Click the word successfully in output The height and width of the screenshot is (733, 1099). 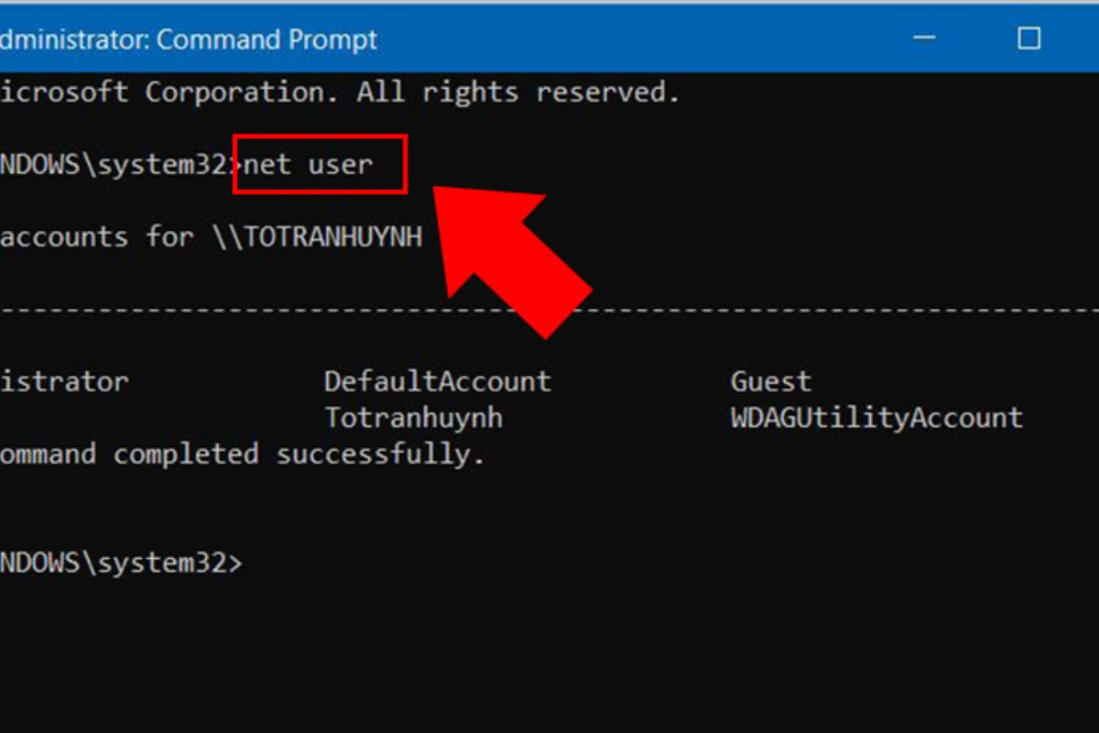379,454
